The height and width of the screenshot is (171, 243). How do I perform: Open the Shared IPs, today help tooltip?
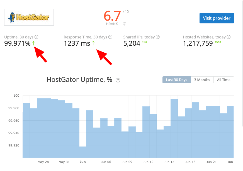pos(158,37)
